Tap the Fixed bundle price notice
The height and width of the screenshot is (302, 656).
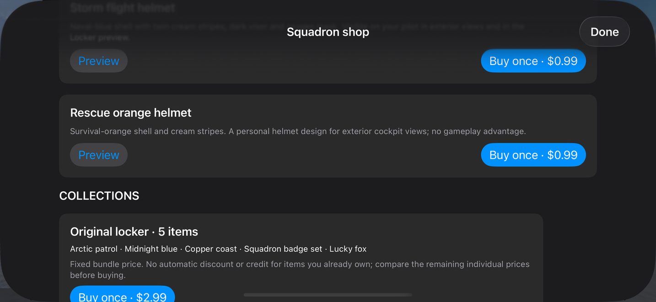coord(300,270)
